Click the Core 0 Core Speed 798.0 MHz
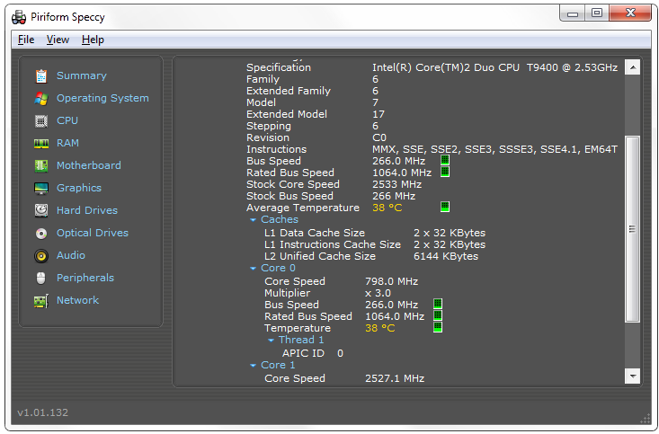 [x=391, y=281]
